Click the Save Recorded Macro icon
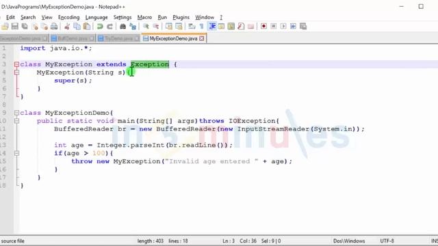The height and width of the screenshot is (246, 438). coord(303,27)
